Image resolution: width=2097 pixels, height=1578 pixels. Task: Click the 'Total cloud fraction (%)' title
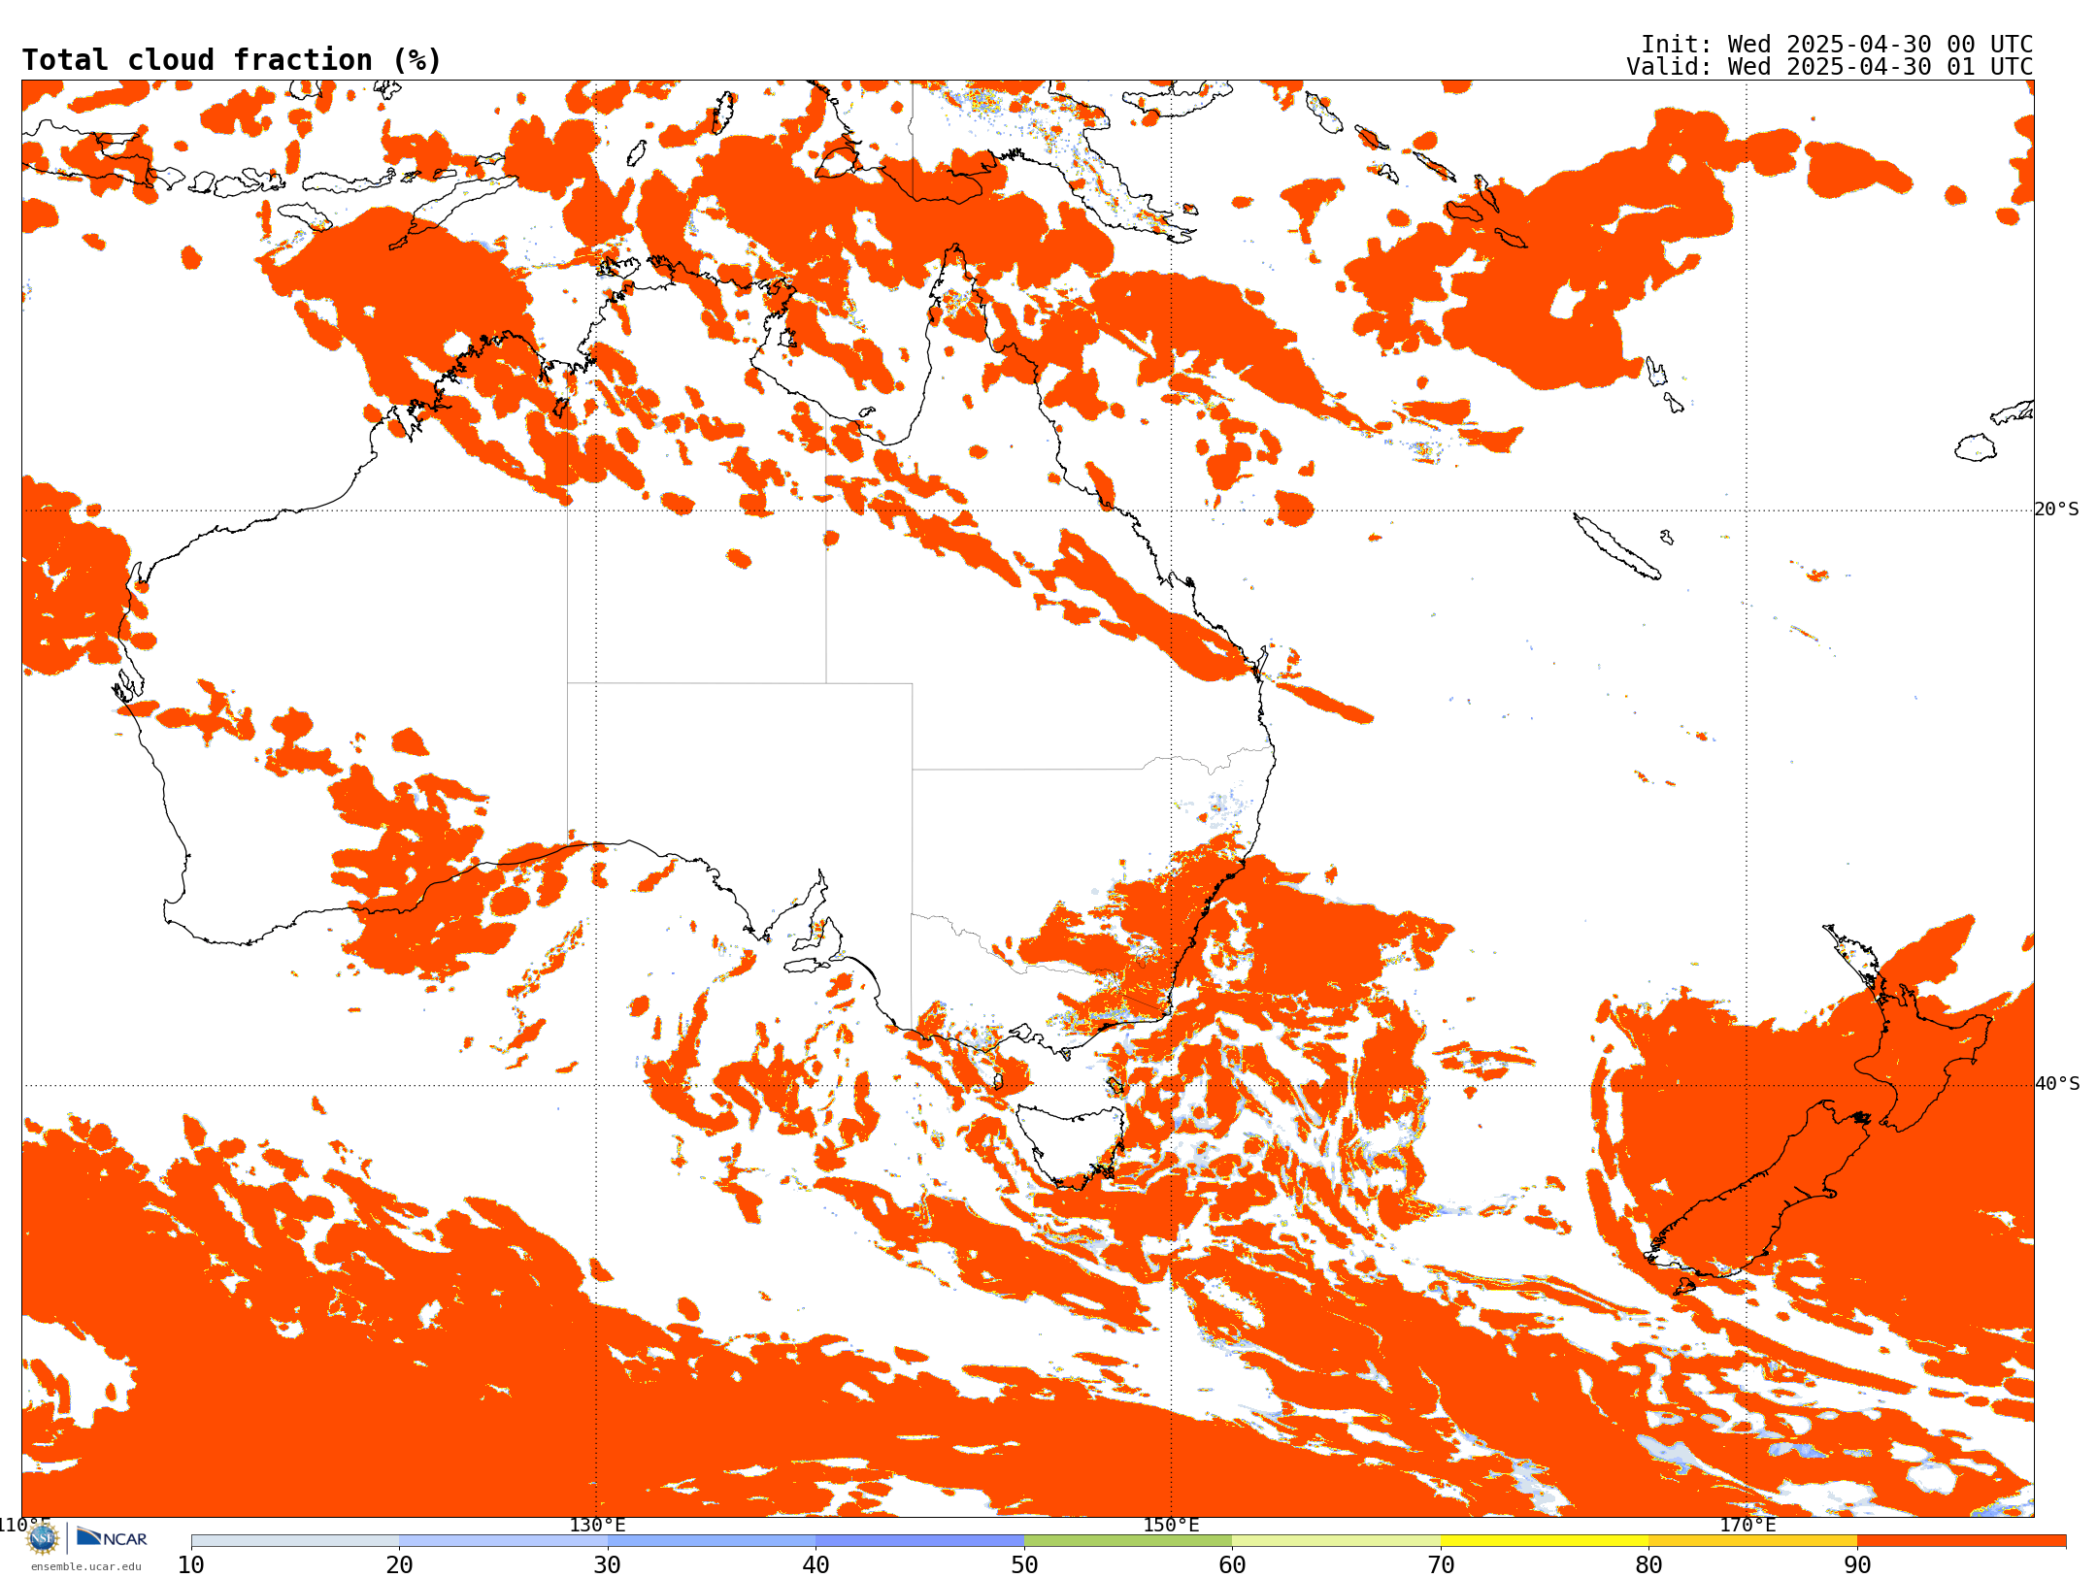point(232,60)
